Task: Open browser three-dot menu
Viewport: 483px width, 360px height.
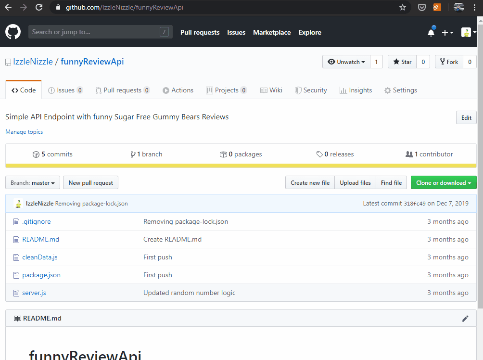Action: pos(474,7)
